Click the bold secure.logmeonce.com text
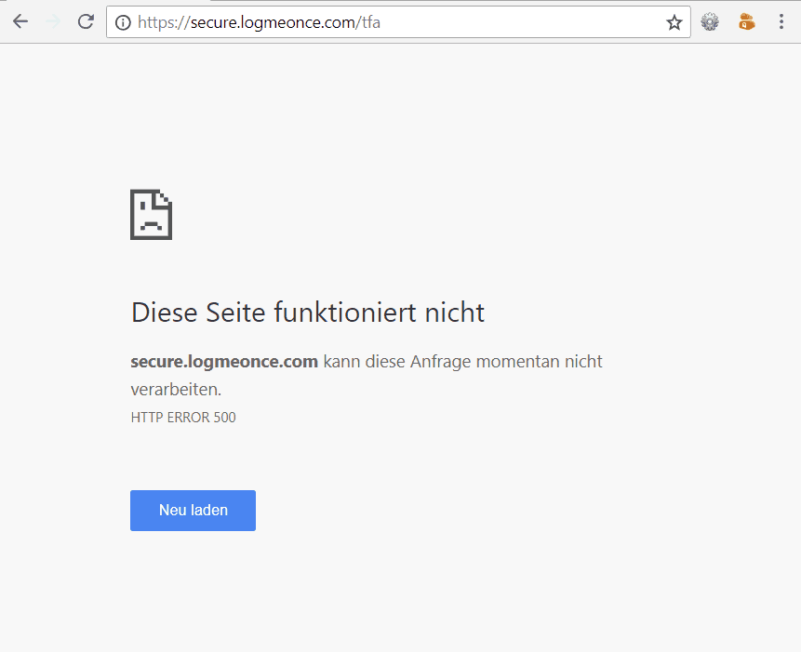 [224, 362]
